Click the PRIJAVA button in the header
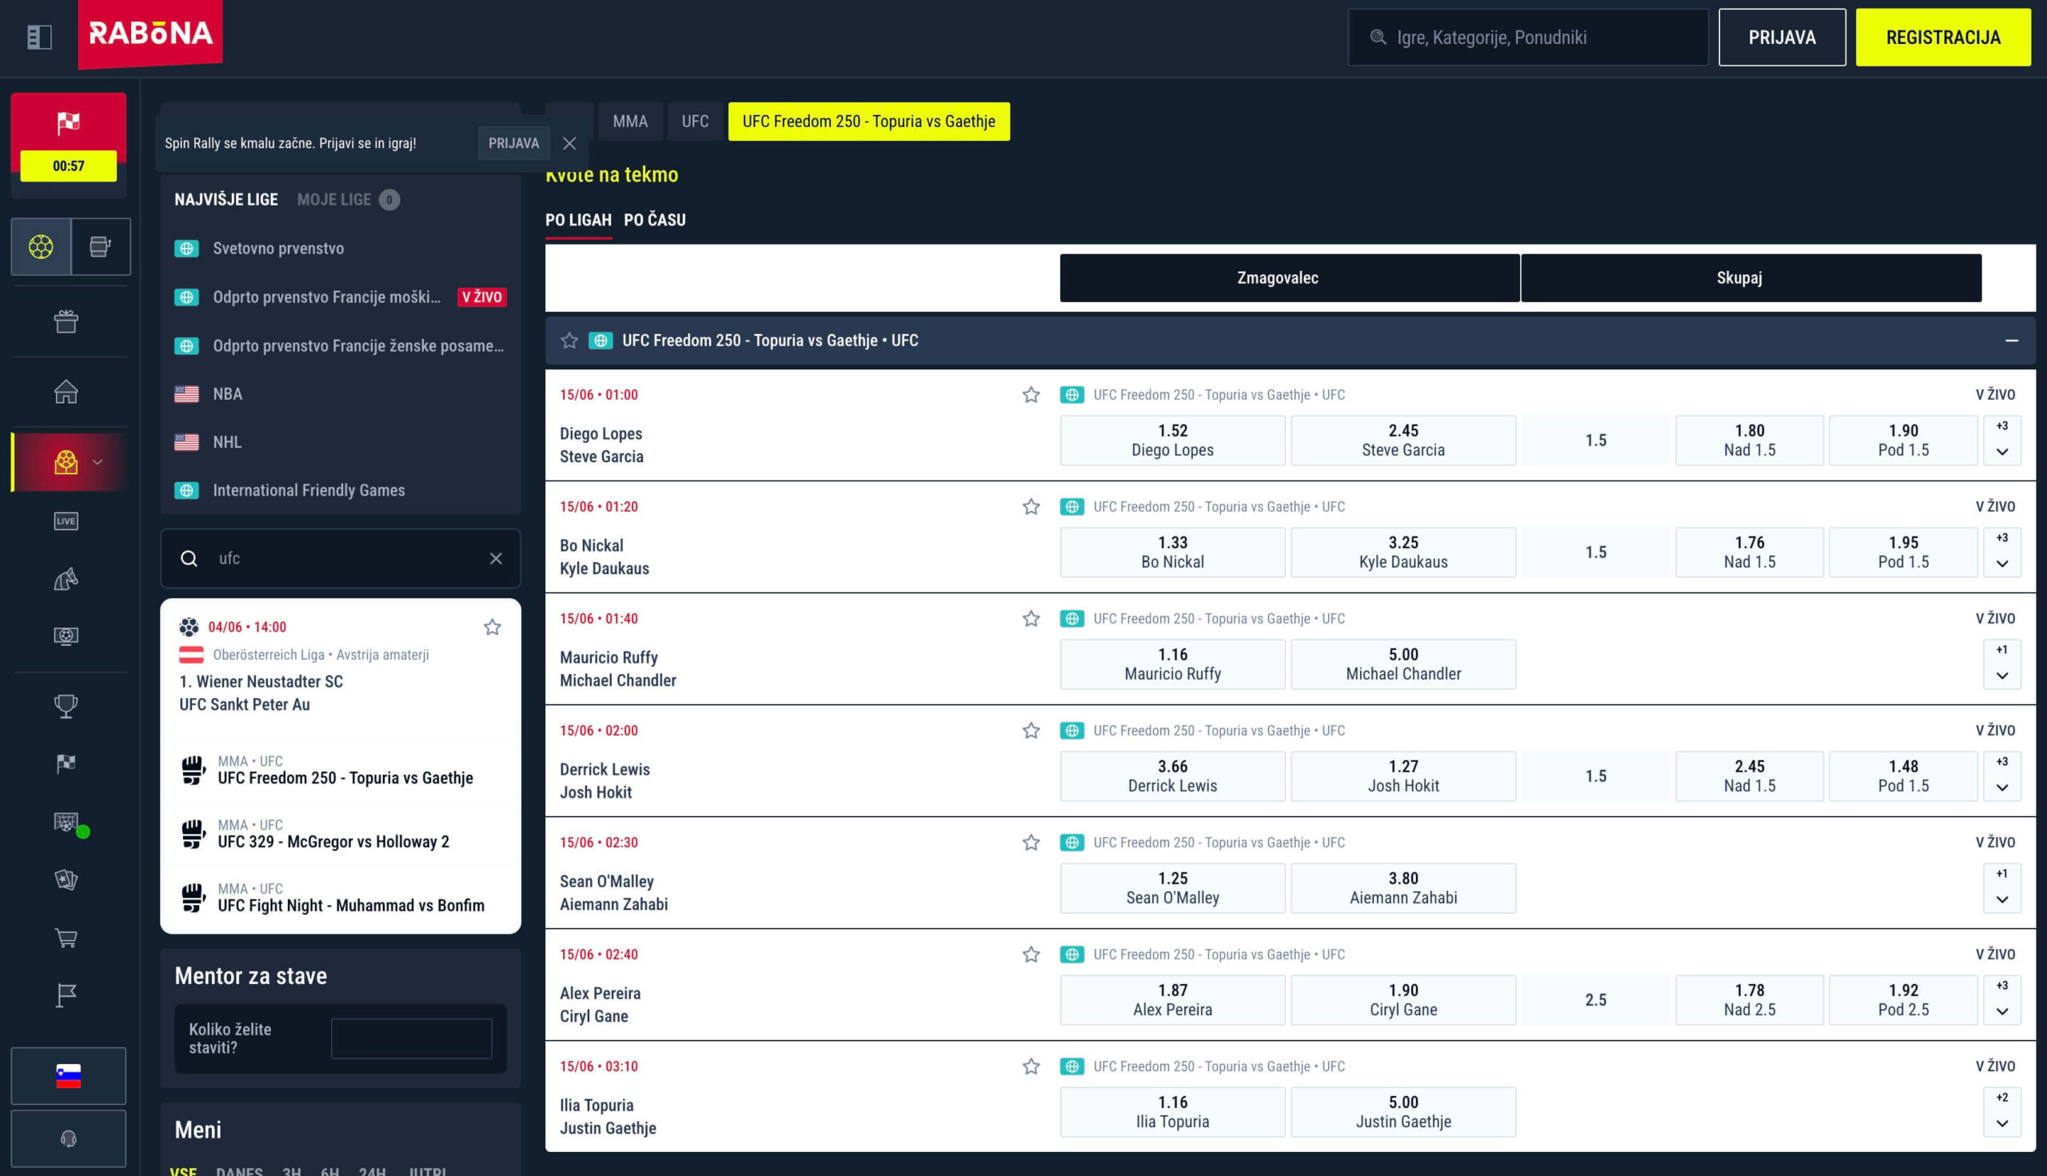 pos(1782,37)
